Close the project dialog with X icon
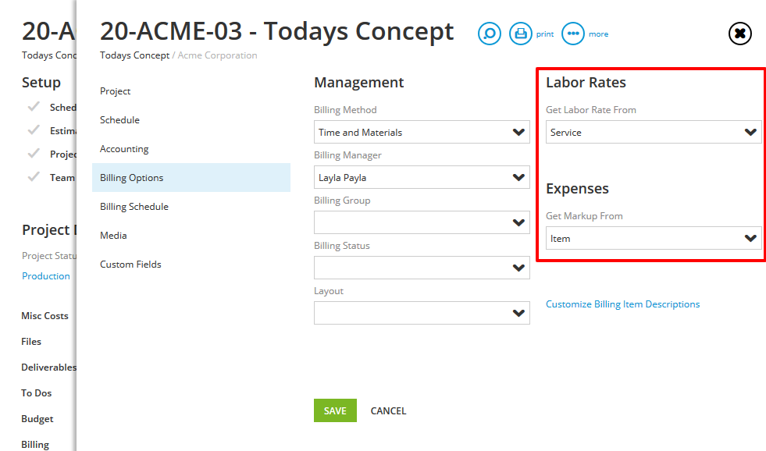 click(740, 34)
